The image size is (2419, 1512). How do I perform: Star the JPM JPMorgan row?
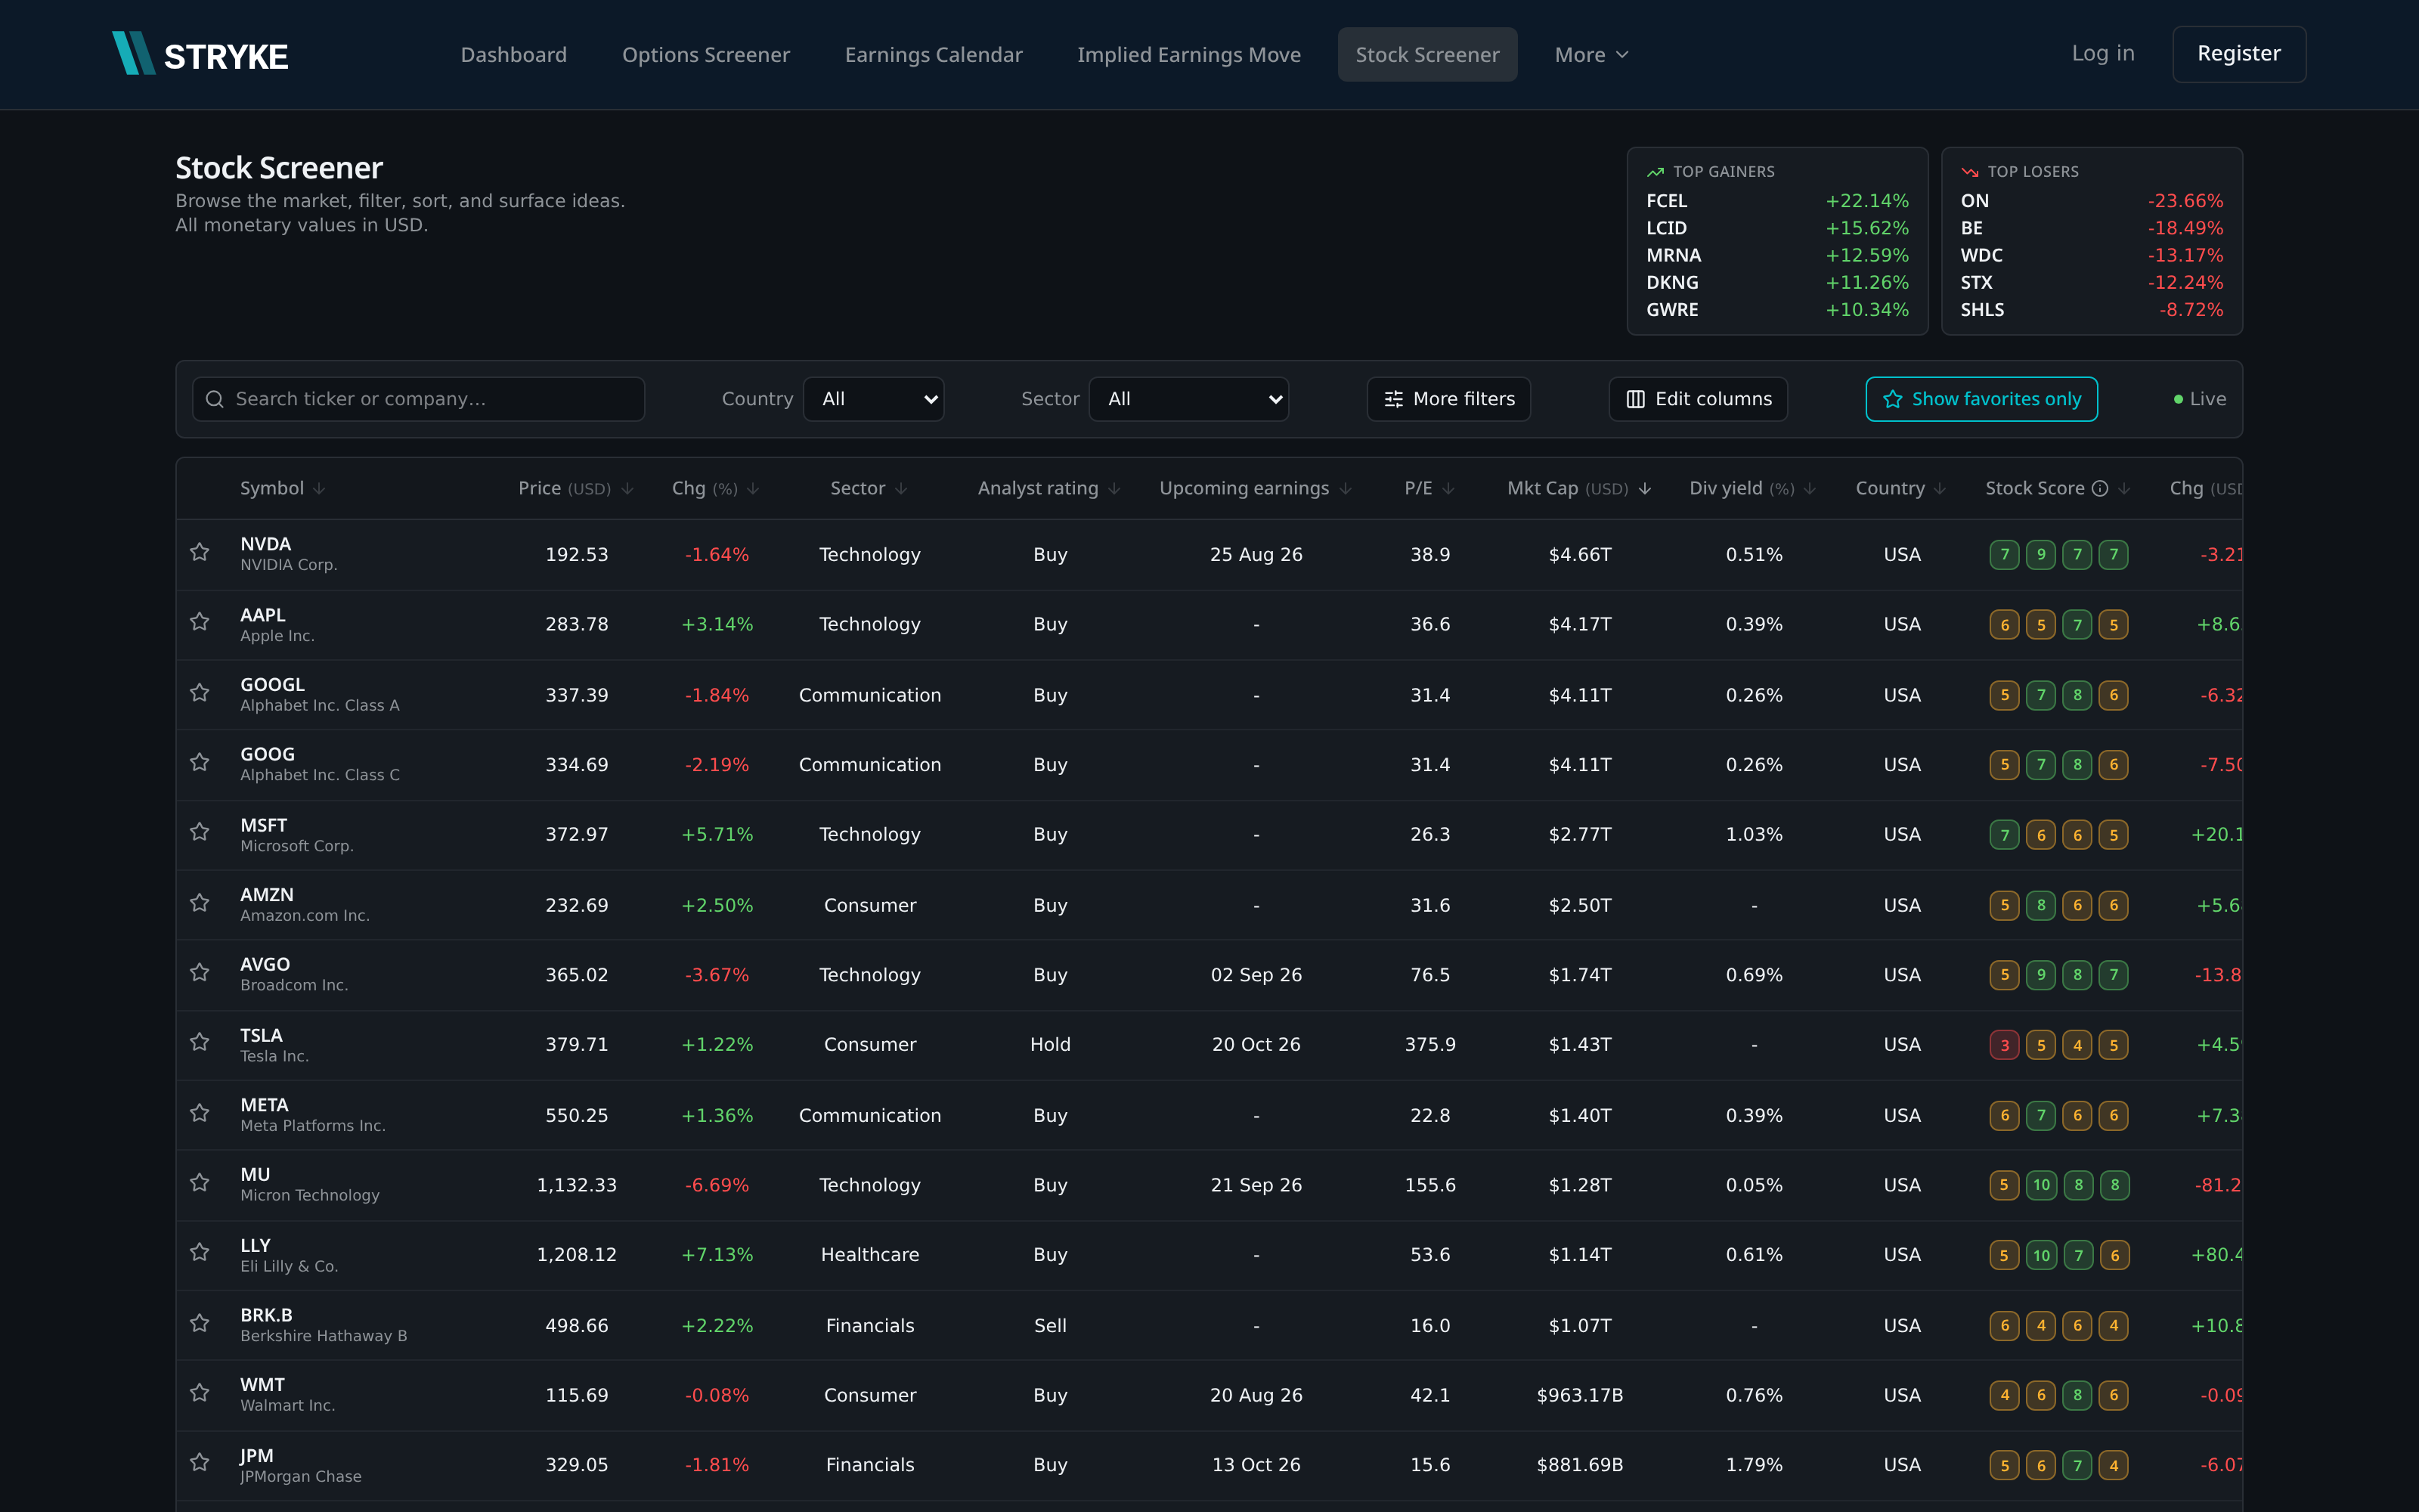click(200, 1462)
